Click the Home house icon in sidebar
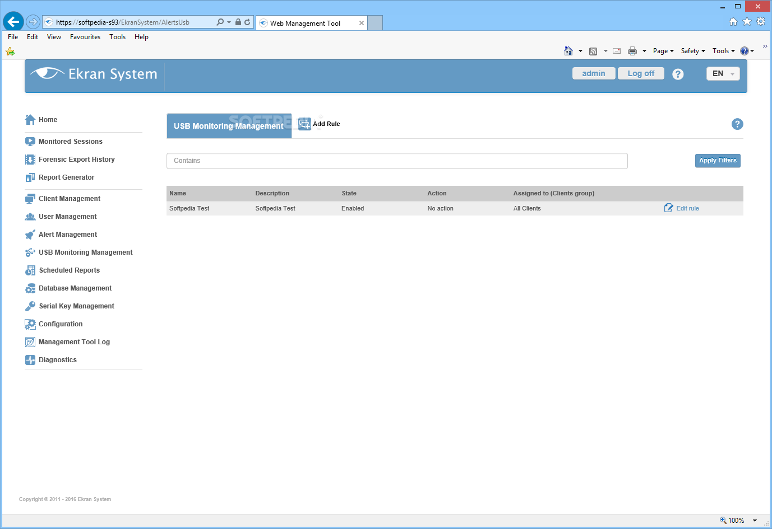 30,120
